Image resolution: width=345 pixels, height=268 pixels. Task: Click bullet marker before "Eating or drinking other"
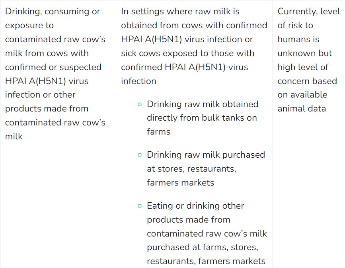[x=140, y=206]
